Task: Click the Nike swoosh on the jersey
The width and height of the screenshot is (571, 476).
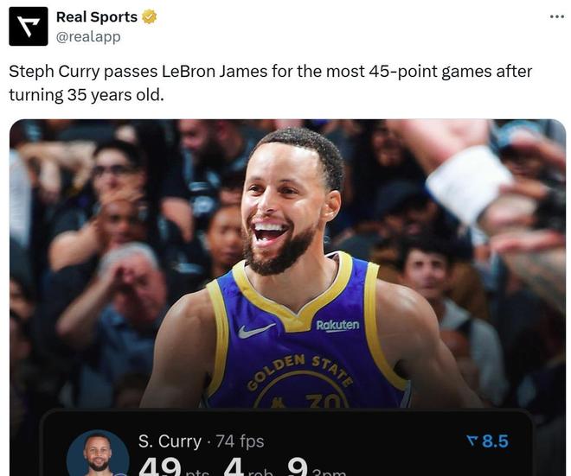Action: coord(256,329)
